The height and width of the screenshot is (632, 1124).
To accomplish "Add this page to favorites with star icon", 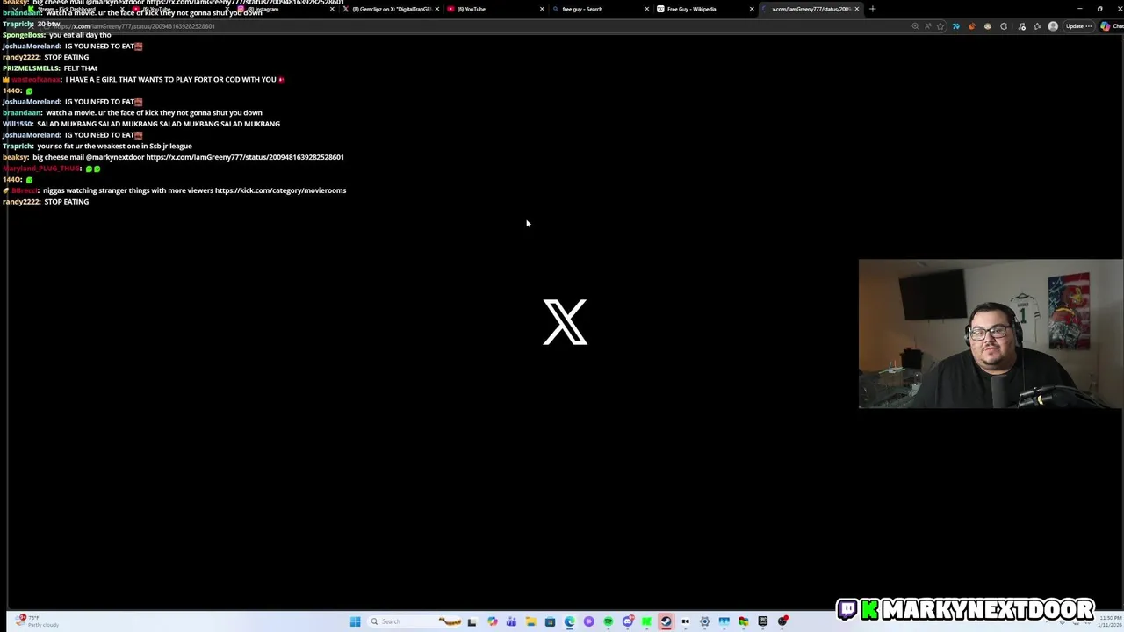I will pos(940,26).
